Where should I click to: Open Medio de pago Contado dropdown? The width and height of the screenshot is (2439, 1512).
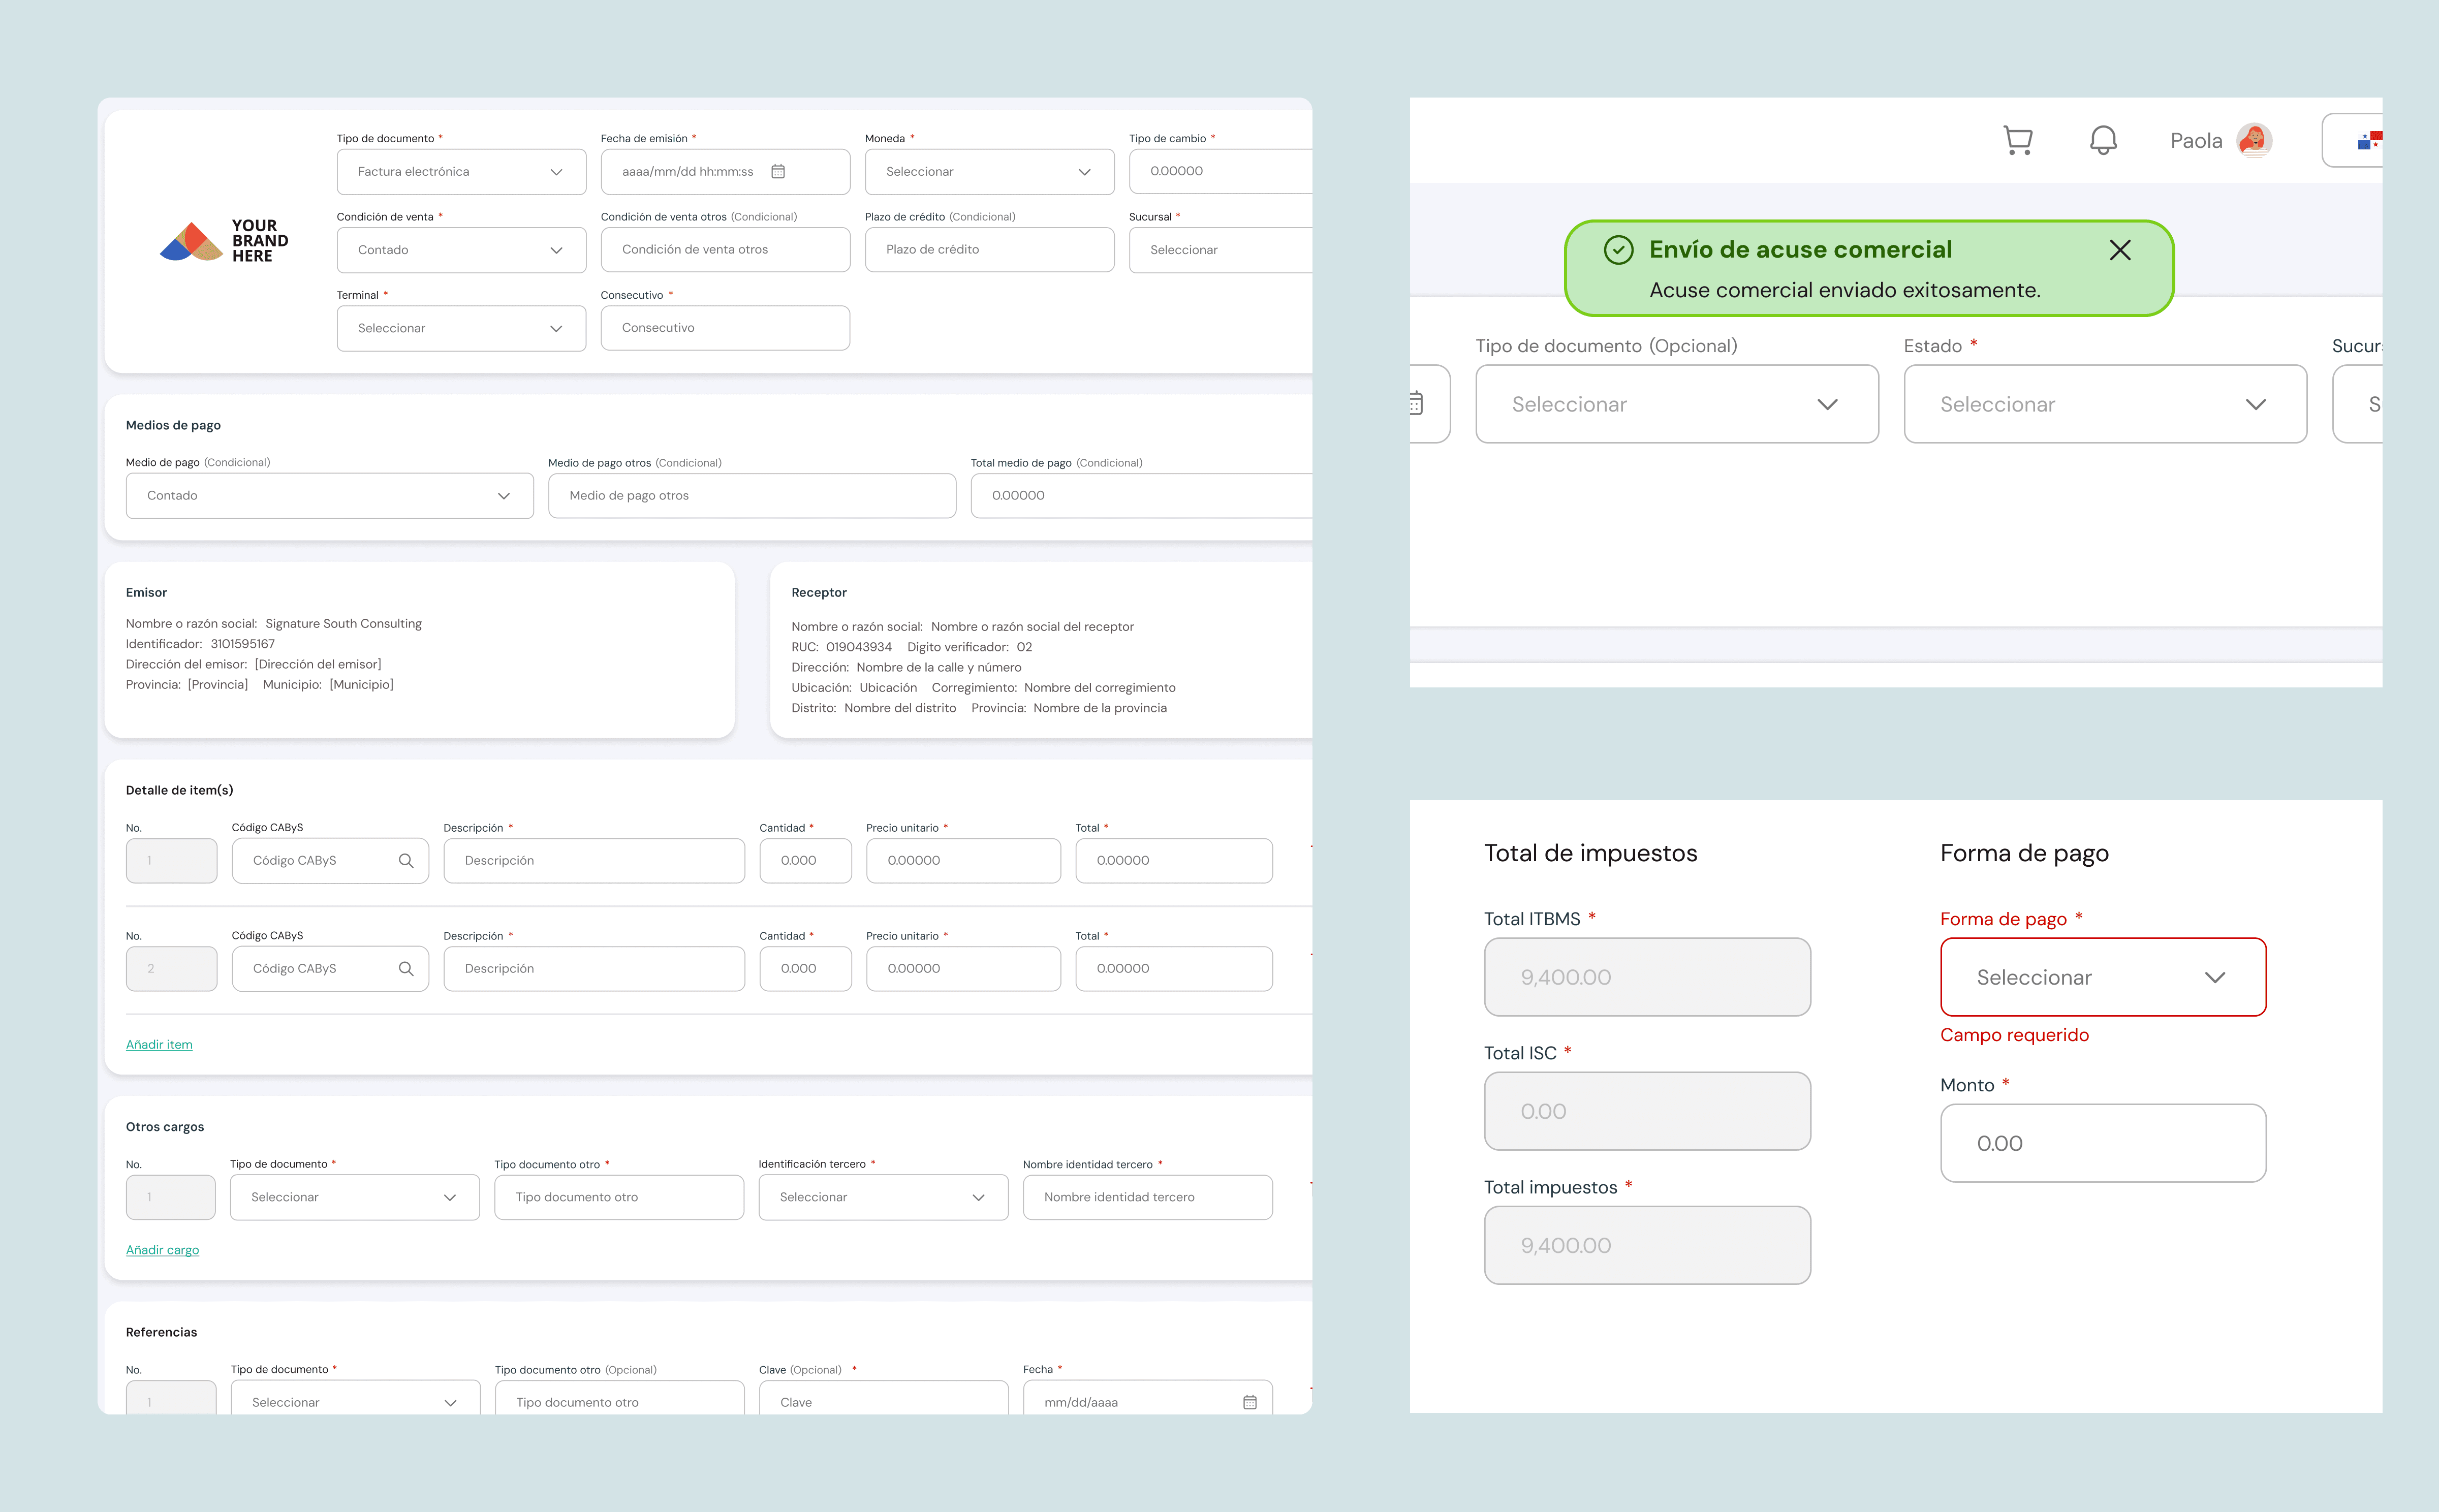330,496
